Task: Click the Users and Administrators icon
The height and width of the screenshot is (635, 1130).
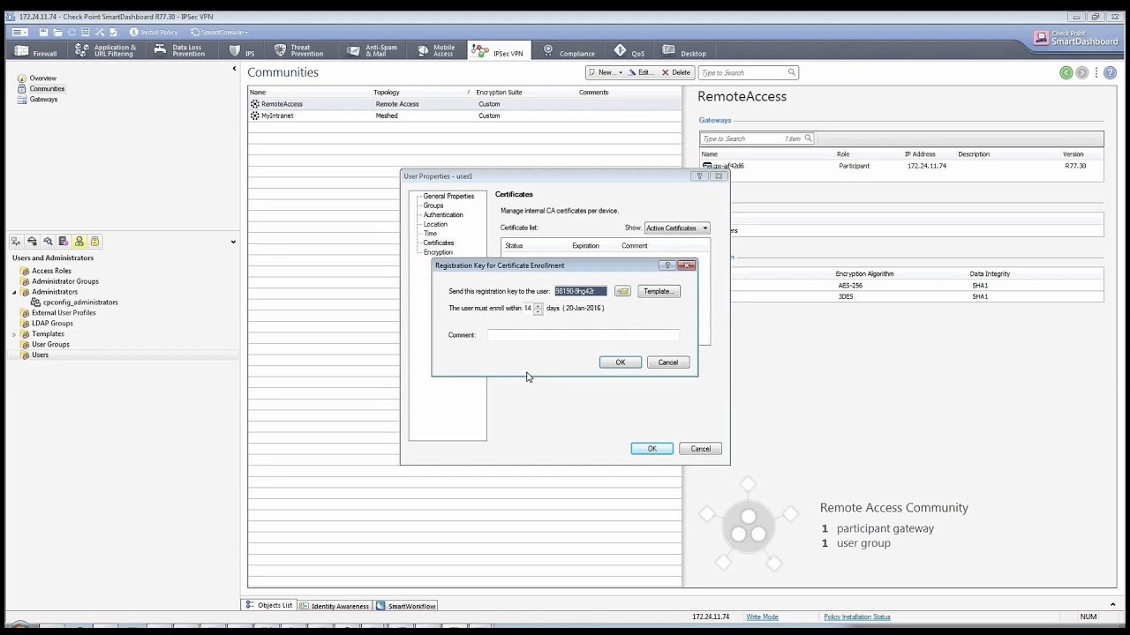Action: pos(79,242)
